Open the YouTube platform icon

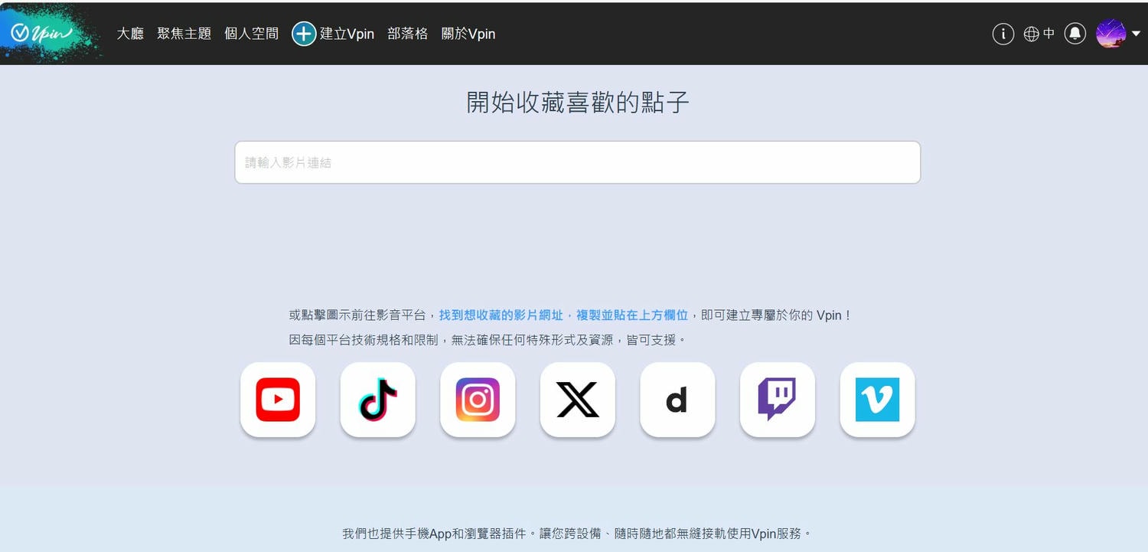pyautogui.click(x=278, y=400)
